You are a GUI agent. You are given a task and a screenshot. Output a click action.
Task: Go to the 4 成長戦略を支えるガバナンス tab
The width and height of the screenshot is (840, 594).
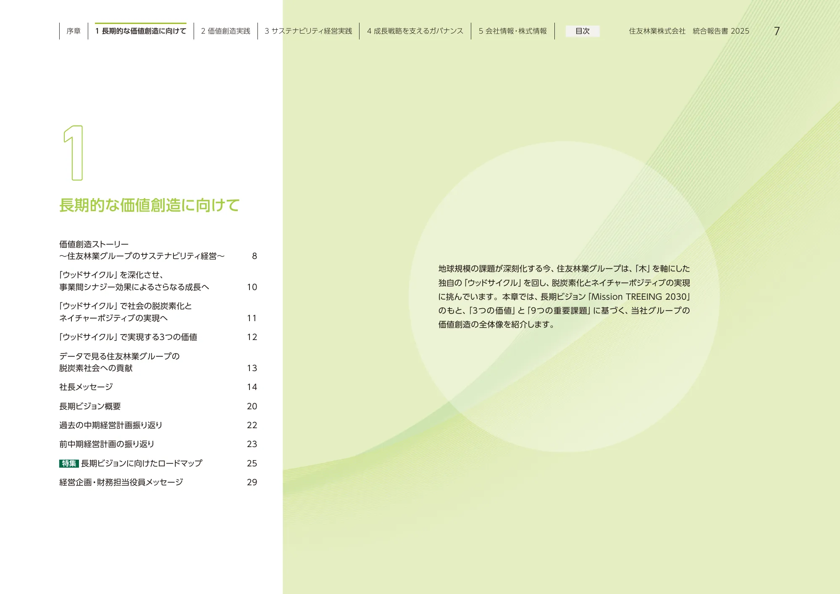click(x=415, y=31)
